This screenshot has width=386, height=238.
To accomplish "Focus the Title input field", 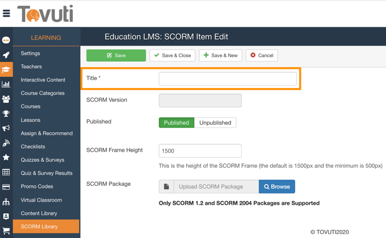I will [x=228, y=79].
